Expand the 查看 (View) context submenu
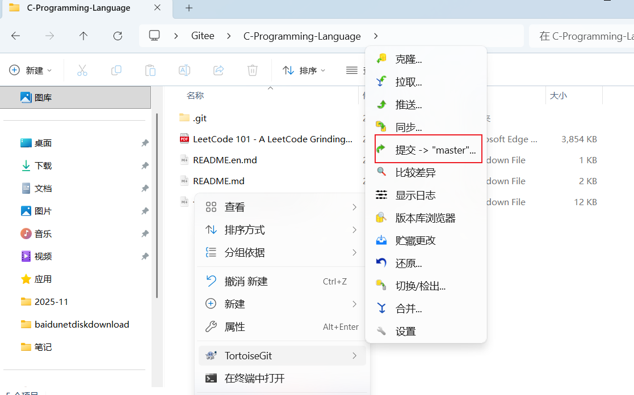Viewport: 634px width, 395px height. [x=354, y=207]
